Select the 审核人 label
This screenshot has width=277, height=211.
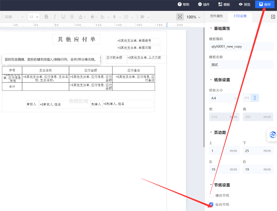[x=32, y=104]
